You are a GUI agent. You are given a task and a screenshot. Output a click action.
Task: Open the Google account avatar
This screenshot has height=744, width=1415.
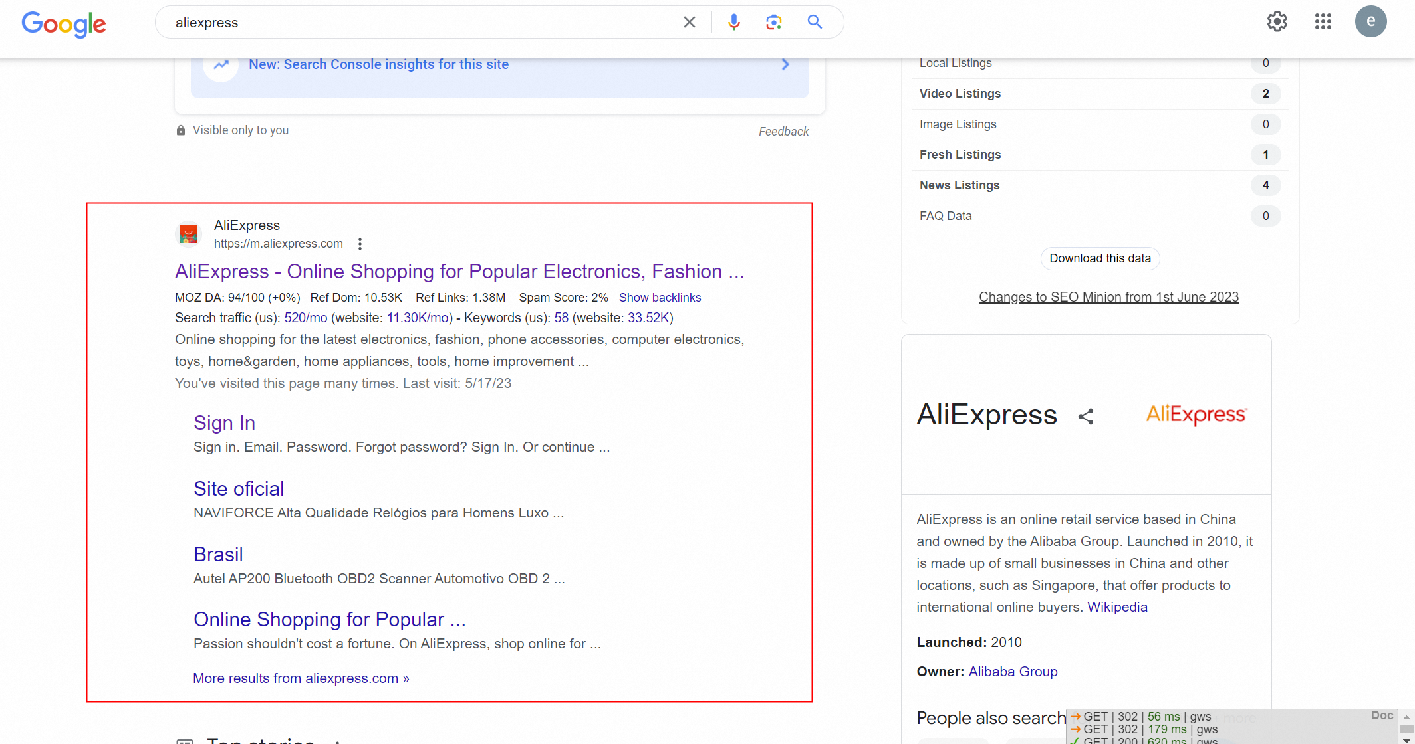(1370, 22)
